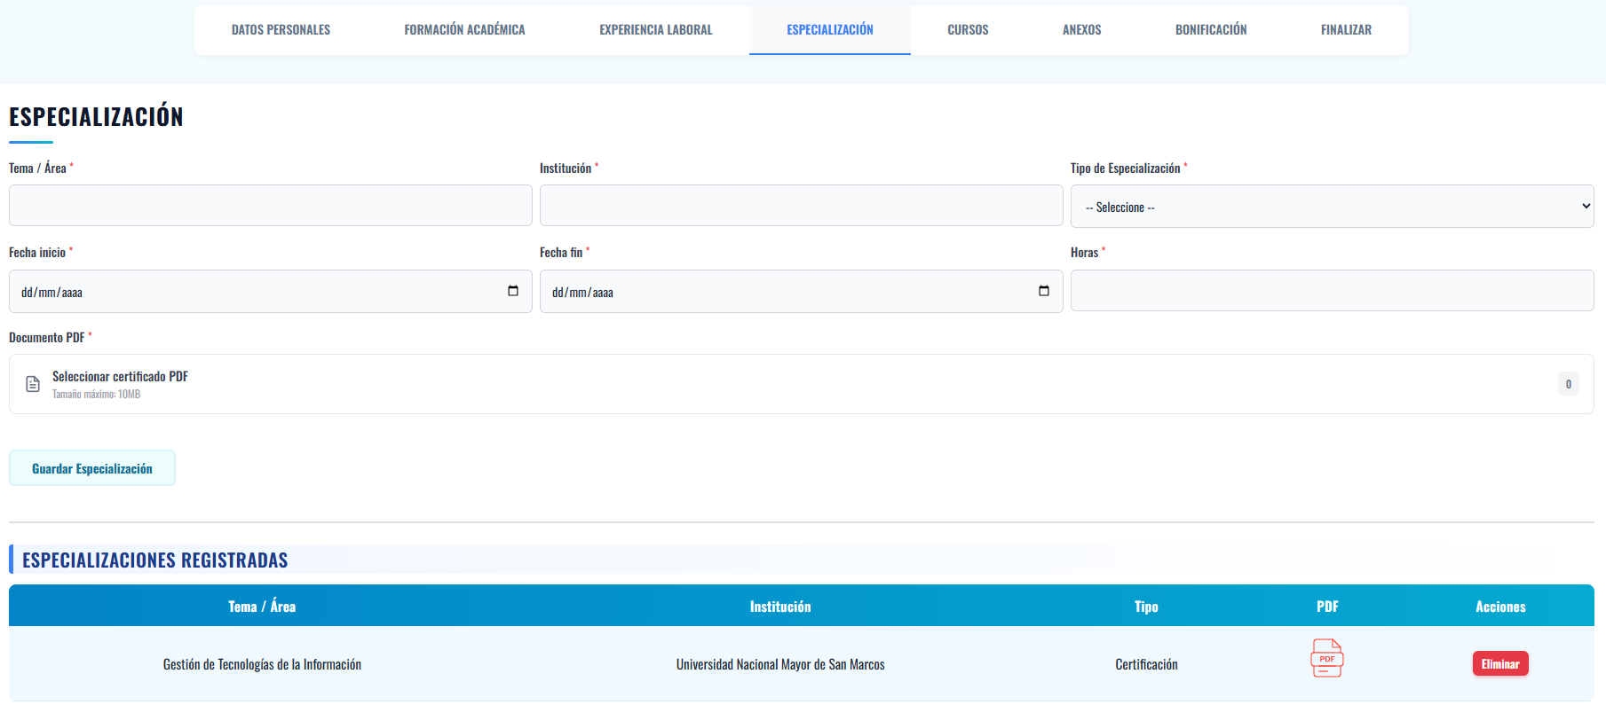Click the Seleccionar certificado PDF upload area
This screenshot has height=705, width=1606.
(802, 384)
